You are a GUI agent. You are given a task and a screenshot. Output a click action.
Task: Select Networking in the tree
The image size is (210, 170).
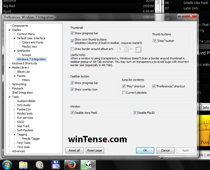[x=19, y=84]
